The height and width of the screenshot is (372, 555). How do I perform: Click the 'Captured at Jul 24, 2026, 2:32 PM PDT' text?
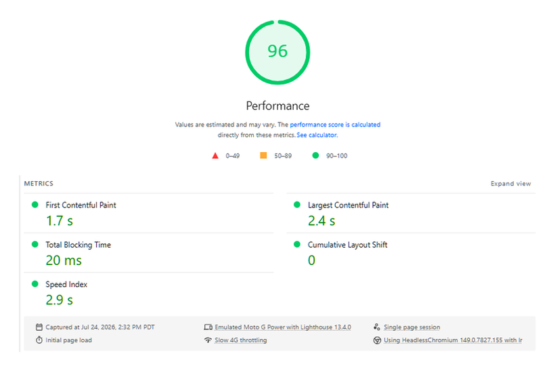tap(99, 327)
